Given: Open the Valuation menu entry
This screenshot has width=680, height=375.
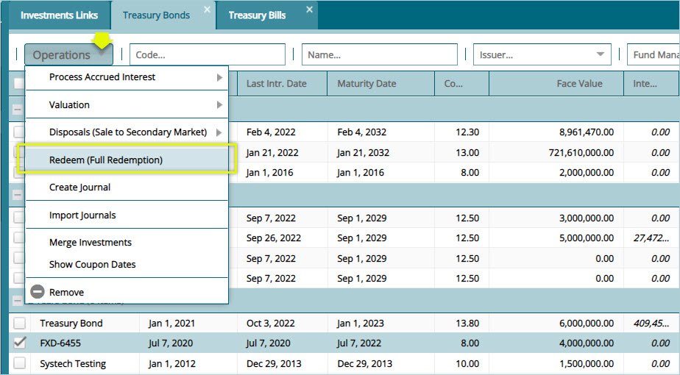Looking at the screenshot, I should (127, 105).
